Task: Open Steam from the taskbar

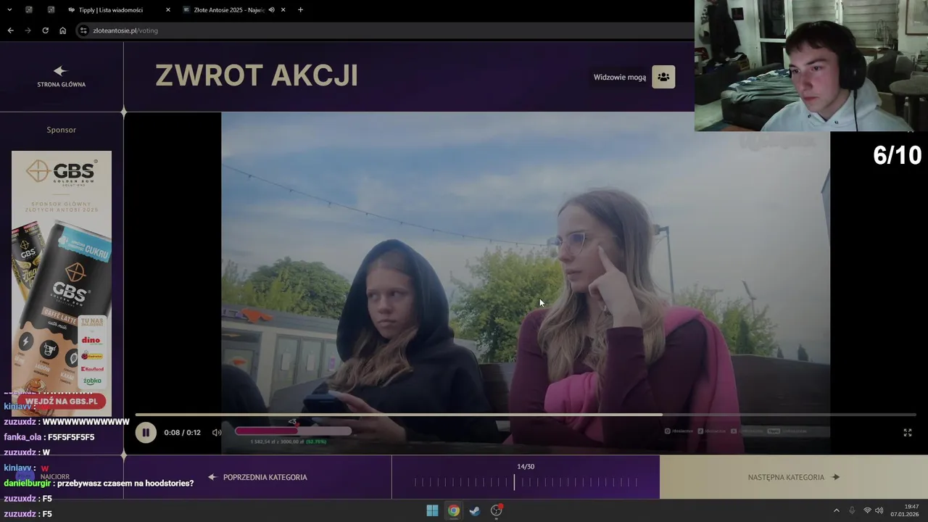Action: tap(475, 510)
